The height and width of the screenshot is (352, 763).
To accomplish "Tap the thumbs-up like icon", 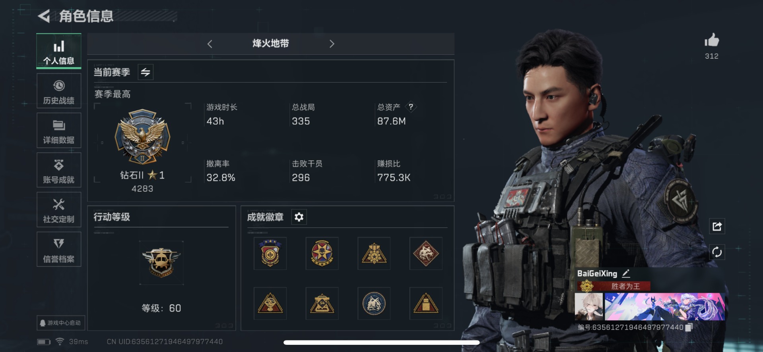I will 712,40.
